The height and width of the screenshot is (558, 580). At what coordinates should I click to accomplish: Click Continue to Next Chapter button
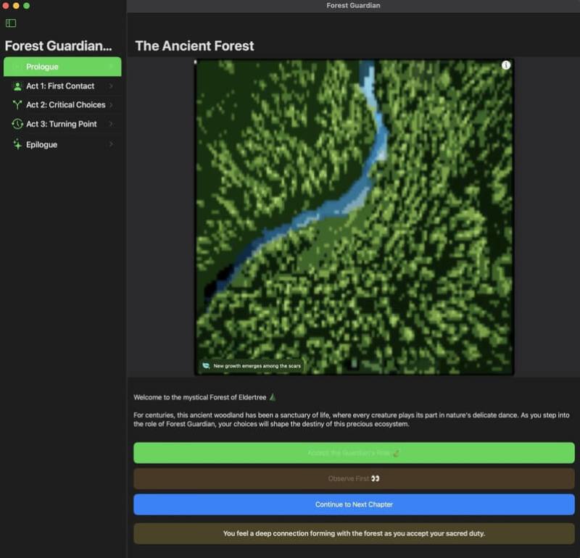(354, 504)
